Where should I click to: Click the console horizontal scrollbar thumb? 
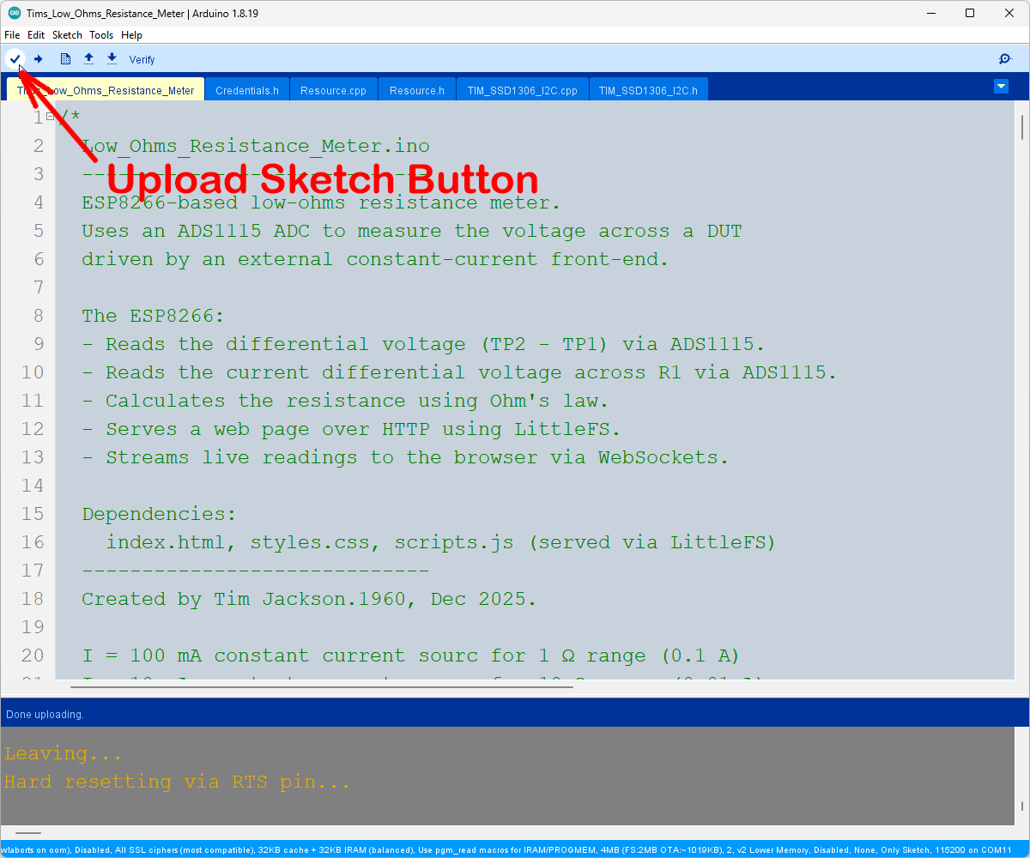(28, 832)
